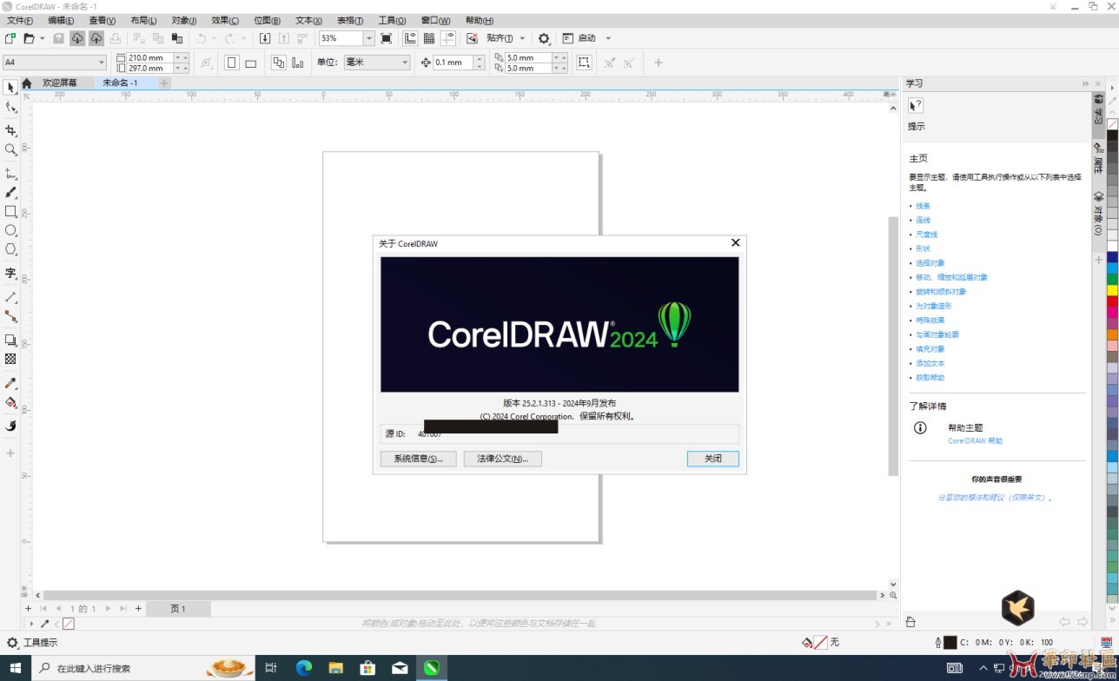Select the Drop Shadow tool

10,340
